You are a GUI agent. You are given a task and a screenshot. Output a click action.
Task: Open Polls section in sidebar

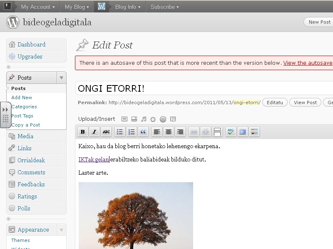tap(36, 209)
